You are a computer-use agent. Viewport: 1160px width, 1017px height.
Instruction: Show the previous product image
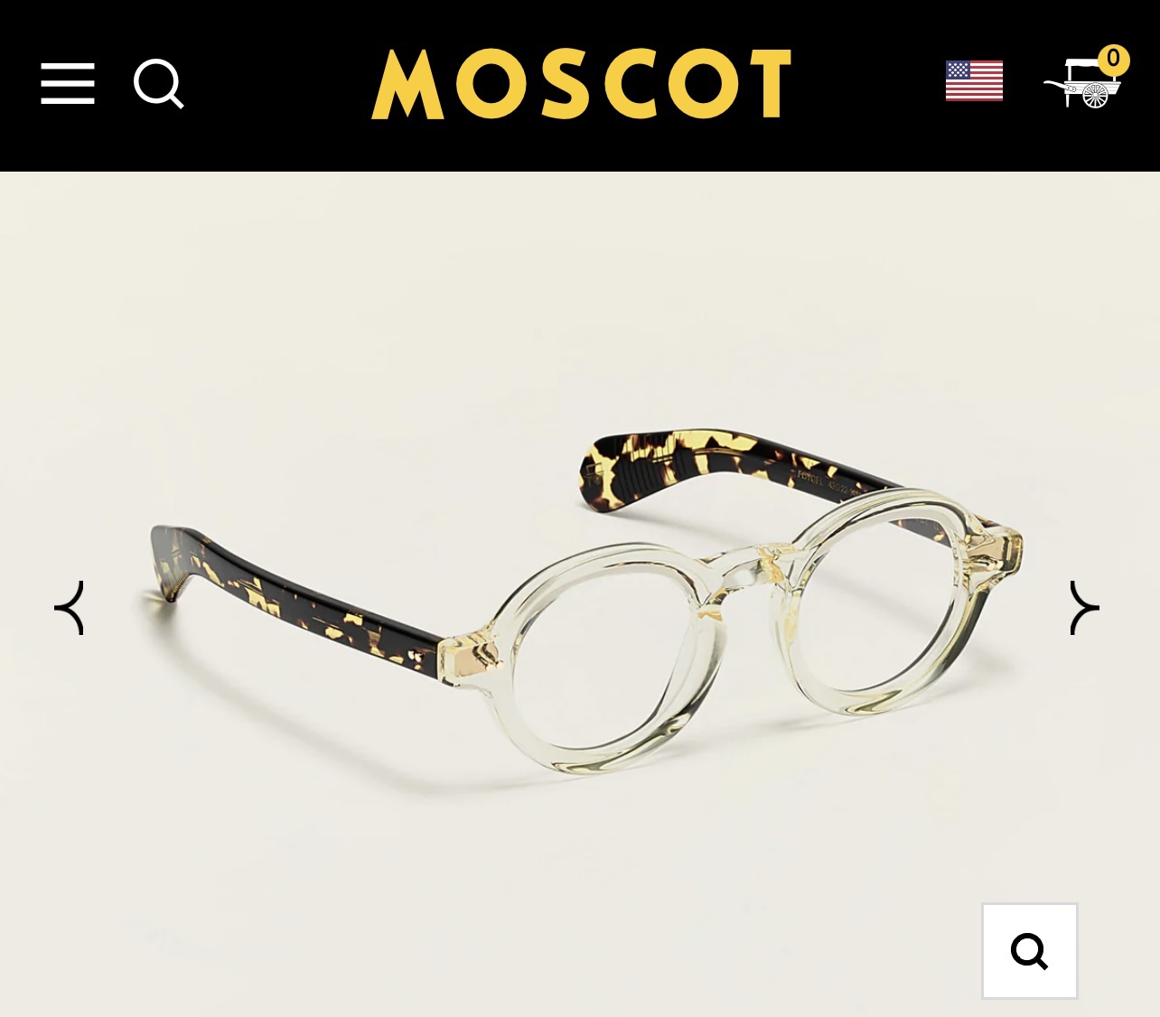pos(70,608)
